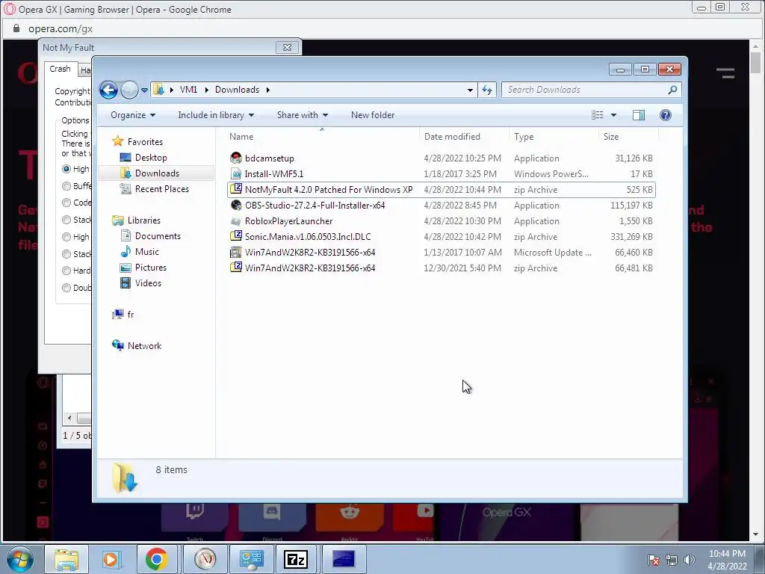Sort by the Name column header
The width and height of the screenshot is (765, 574).
tap(322, 137)
